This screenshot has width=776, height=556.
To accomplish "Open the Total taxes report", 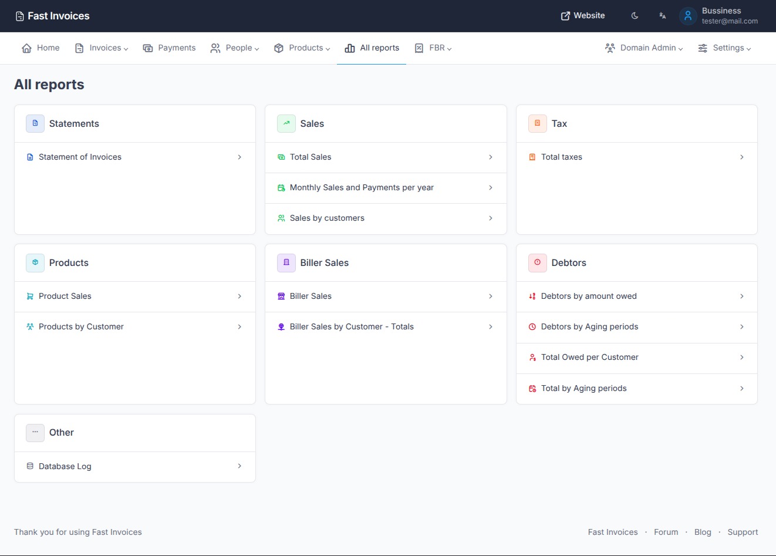I will pyautogui.click(x=637, y=157).
